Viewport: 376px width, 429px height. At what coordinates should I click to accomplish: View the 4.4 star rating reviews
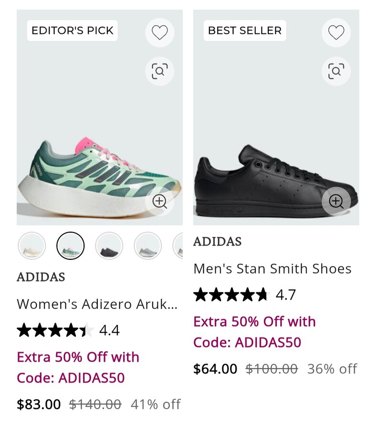click(x=68, y=330)
